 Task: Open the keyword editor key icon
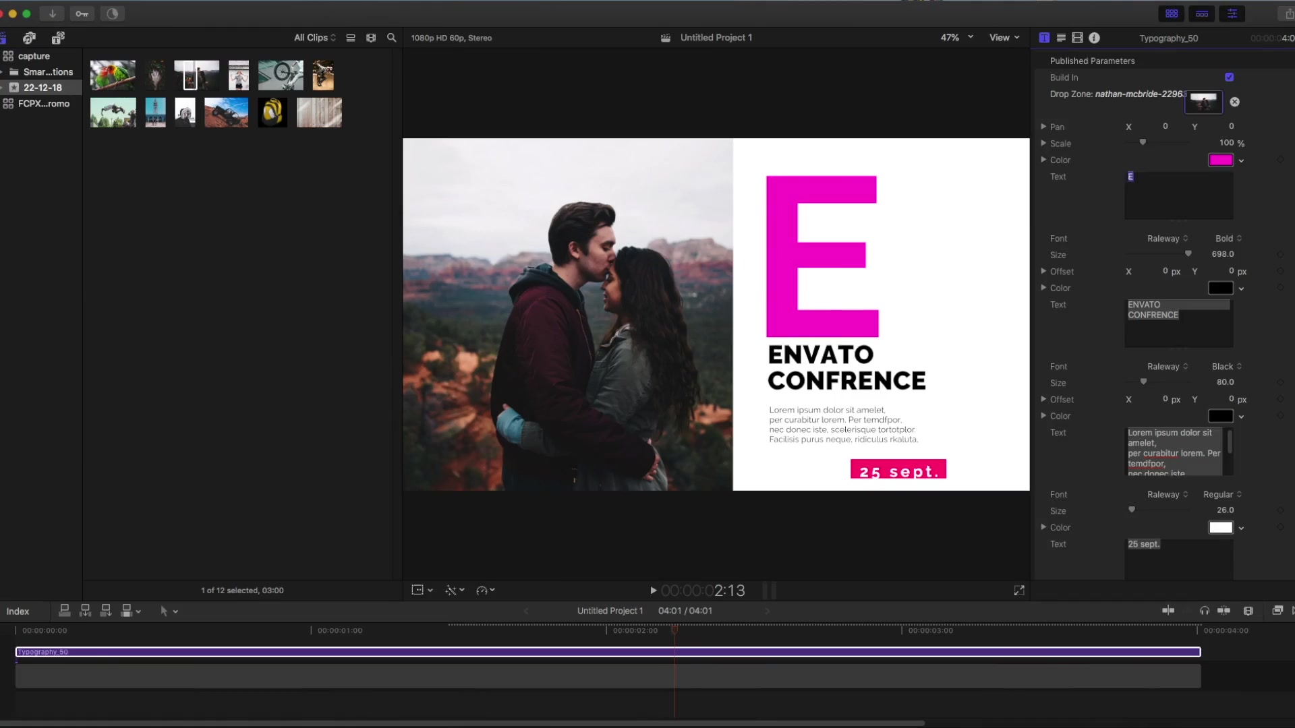coord(82,13)
